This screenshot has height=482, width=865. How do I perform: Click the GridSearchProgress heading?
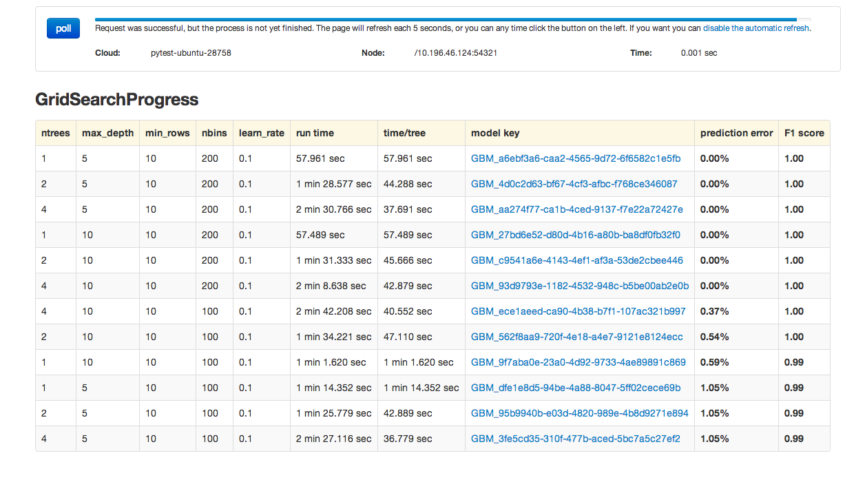pyautogui.click(x=117, y=100)
